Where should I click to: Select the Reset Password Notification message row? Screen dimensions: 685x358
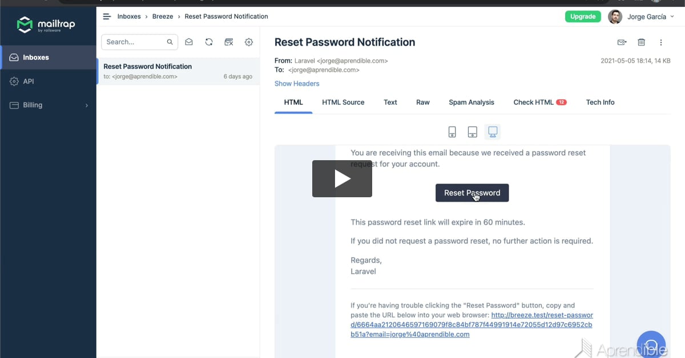(x=178, y=71)
